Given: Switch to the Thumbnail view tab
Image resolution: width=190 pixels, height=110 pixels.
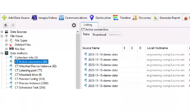Looking at the screenshot, I should point(99,35).
